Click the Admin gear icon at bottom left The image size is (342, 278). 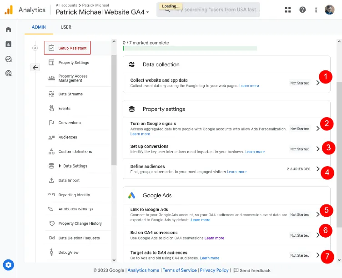[8, 265]
